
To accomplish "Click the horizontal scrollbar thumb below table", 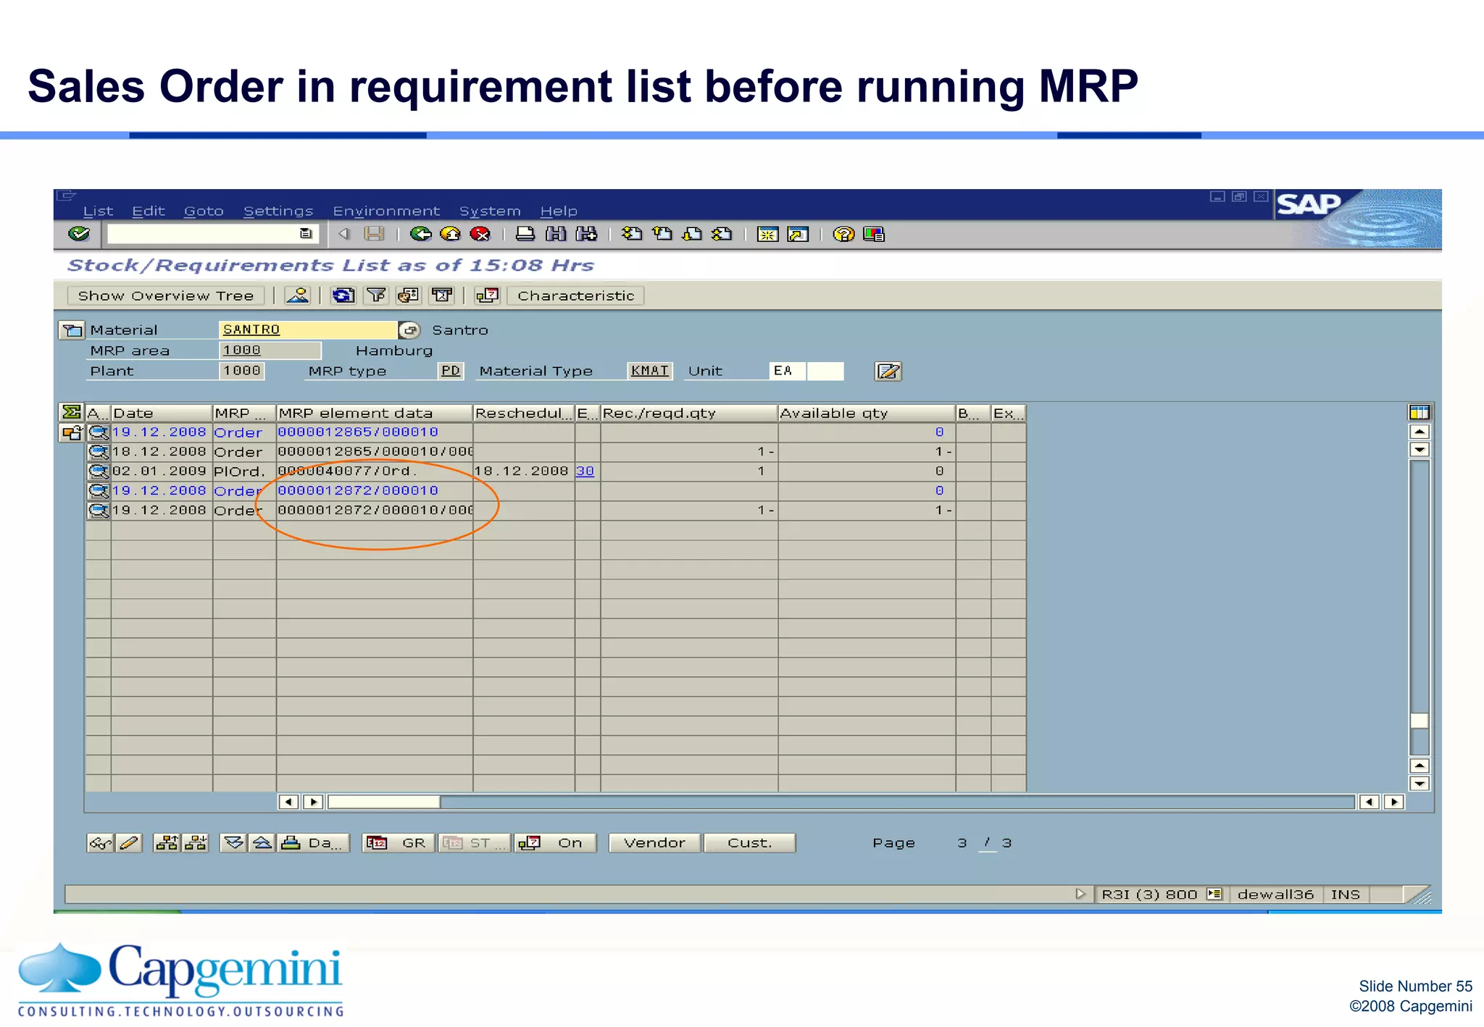I will click(x=384, y=802).
